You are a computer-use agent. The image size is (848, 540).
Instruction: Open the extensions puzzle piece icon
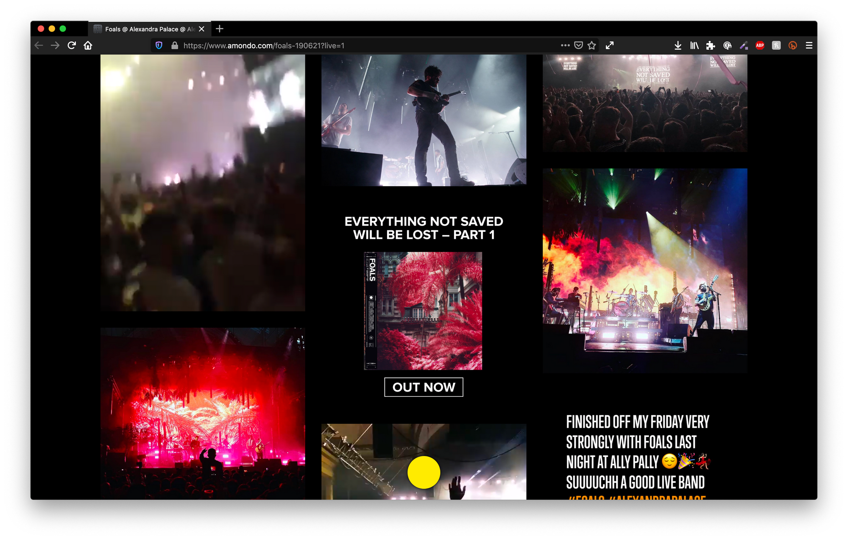711,45
